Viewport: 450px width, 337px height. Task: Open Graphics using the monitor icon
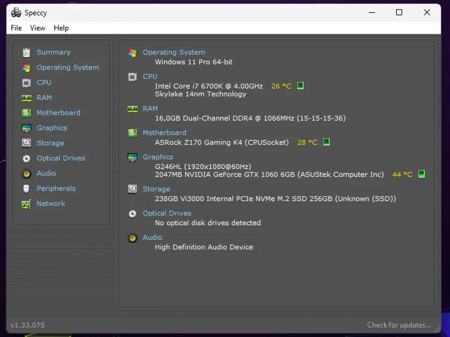(26, 128)
